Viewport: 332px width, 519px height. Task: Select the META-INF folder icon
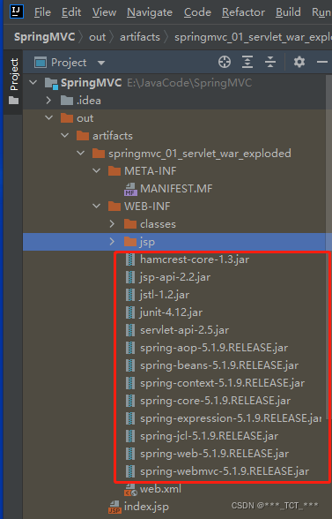pos(114,171)
